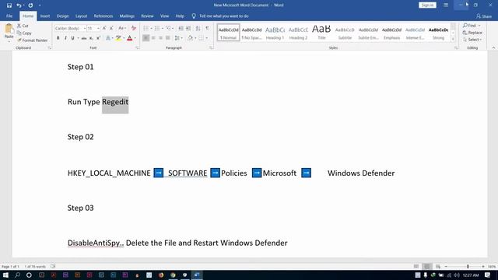Screen dimensions: 498x280
Task: Share the document using the Share button
Action: (x=484, y=16)
